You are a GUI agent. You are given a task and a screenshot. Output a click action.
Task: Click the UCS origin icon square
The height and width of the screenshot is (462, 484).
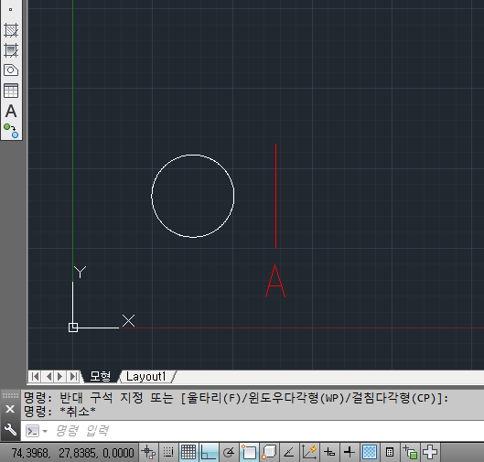(x=73, y=328)
